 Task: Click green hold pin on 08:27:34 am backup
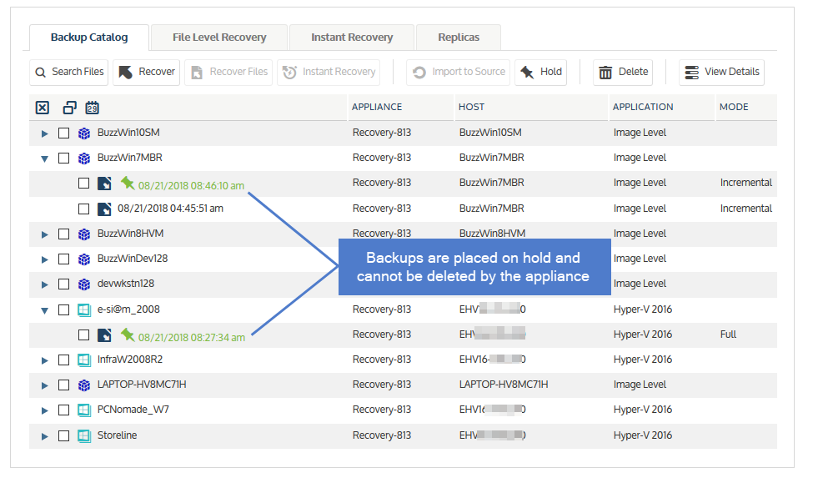128,335
